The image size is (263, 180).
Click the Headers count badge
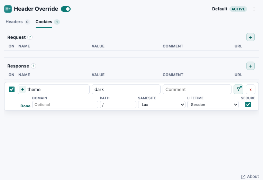pyautogui.click(x=27, y=22)
